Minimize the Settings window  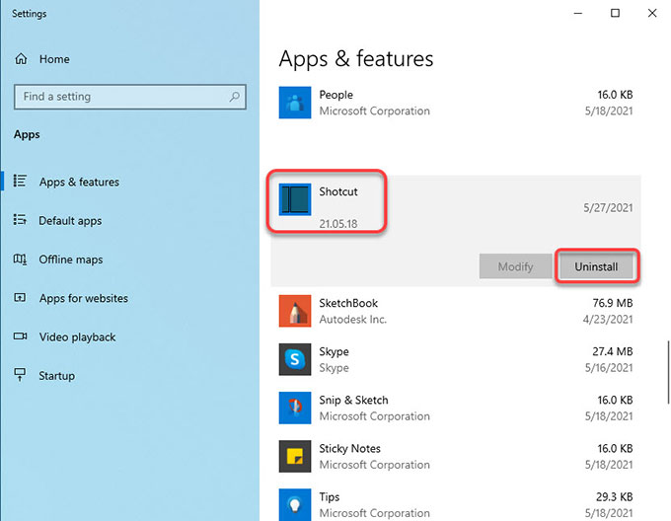tap(577, 13)
